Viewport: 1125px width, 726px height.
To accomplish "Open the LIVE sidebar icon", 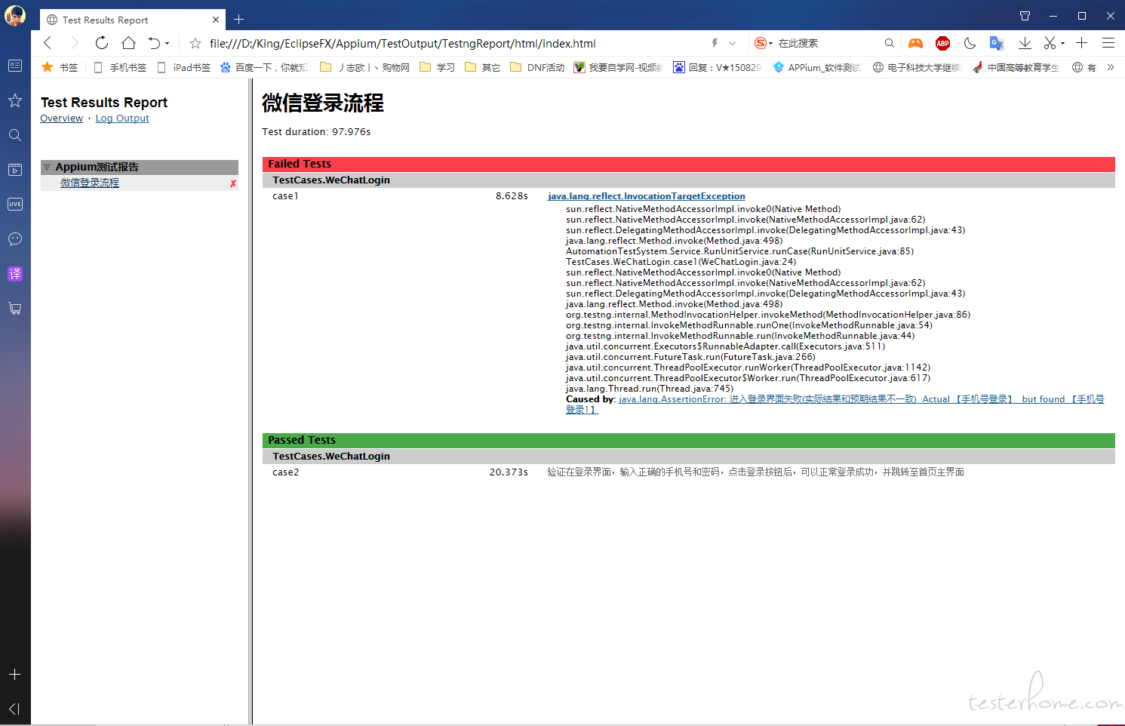I will [15, 204].
